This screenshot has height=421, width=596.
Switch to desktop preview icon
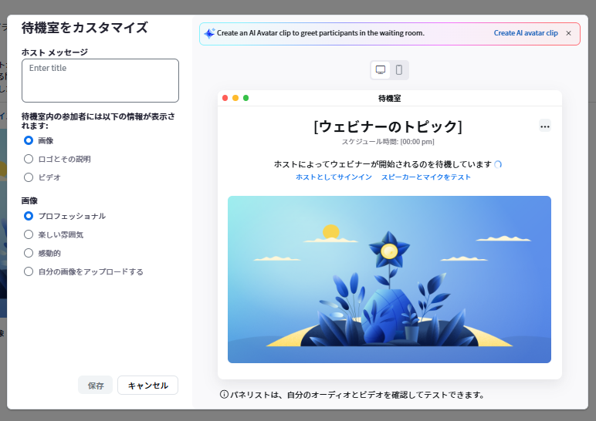(381, 70)
